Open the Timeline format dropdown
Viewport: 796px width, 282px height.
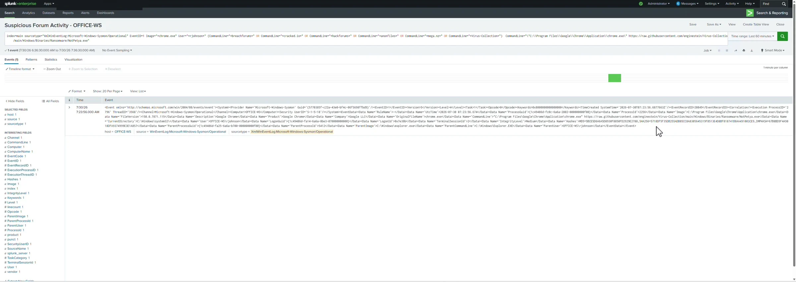(20, 69)
